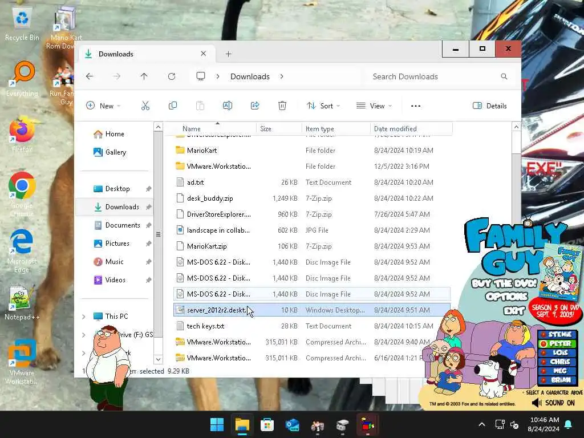Expand This PC tree node

coord(84,317)
